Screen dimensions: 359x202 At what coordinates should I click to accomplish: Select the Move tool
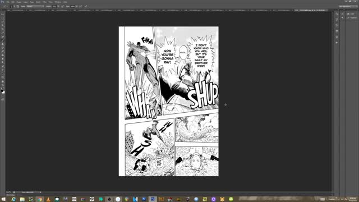pos(3,14)
